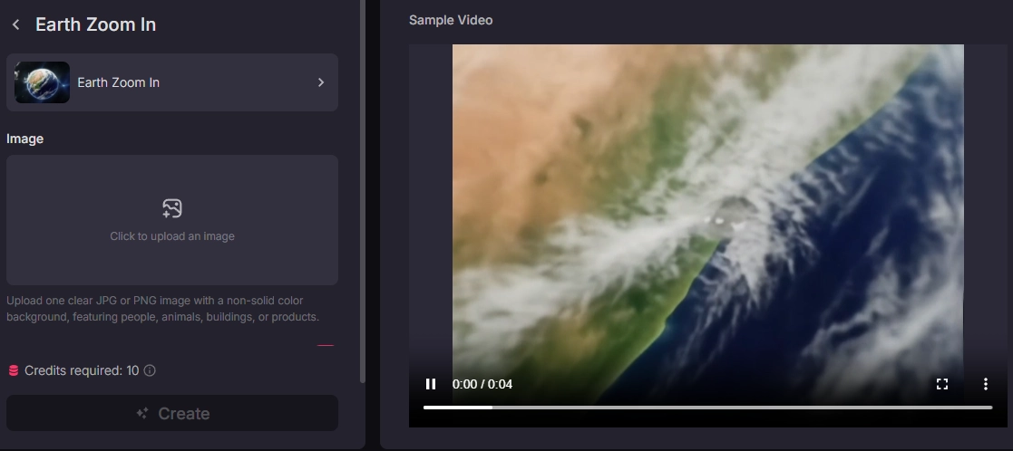
Task: Click the 'Sample Video' heading
Action: click(x=451, y=20)
